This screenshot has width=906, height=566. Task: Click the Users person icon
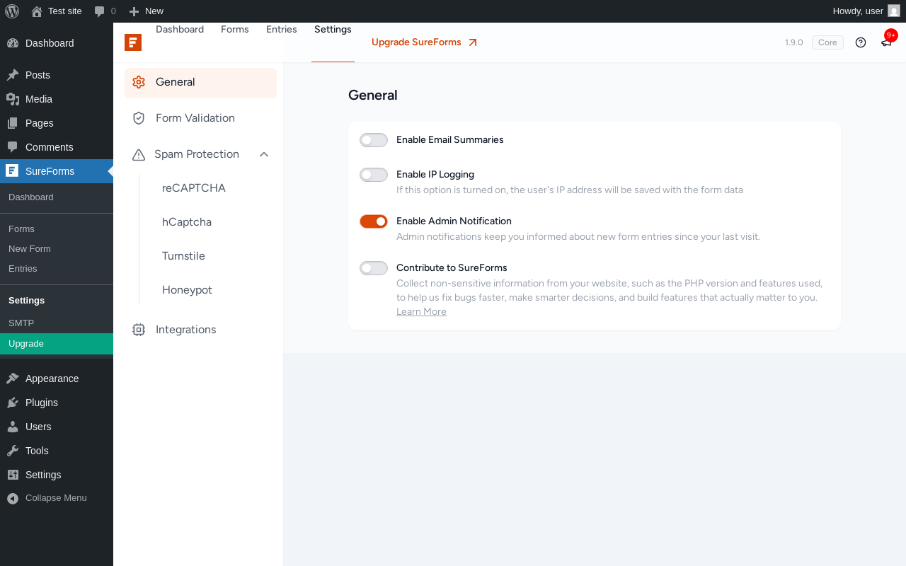point(13,427)
